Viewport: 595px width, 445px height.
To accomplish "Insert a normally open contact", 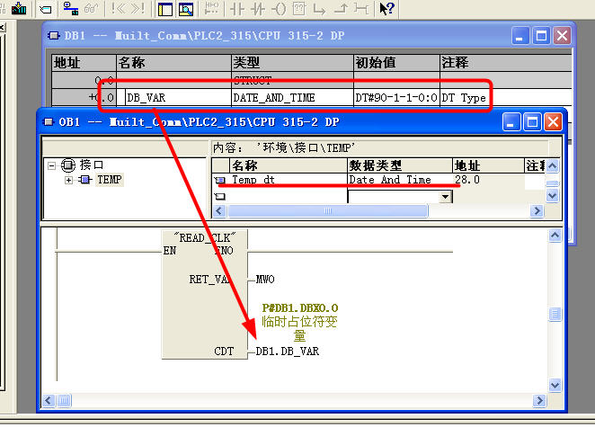I will (238, 9).
